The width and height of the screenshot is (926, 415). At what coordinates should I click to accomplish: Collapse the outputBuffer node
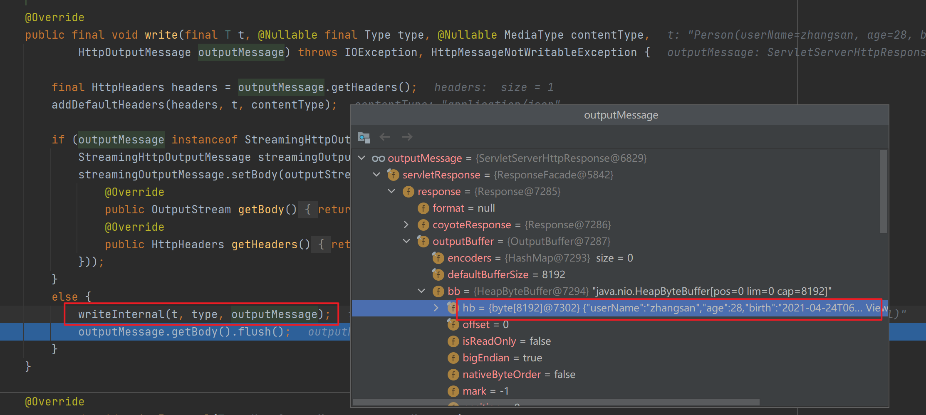pyautogui.click(x=406, y=241)
